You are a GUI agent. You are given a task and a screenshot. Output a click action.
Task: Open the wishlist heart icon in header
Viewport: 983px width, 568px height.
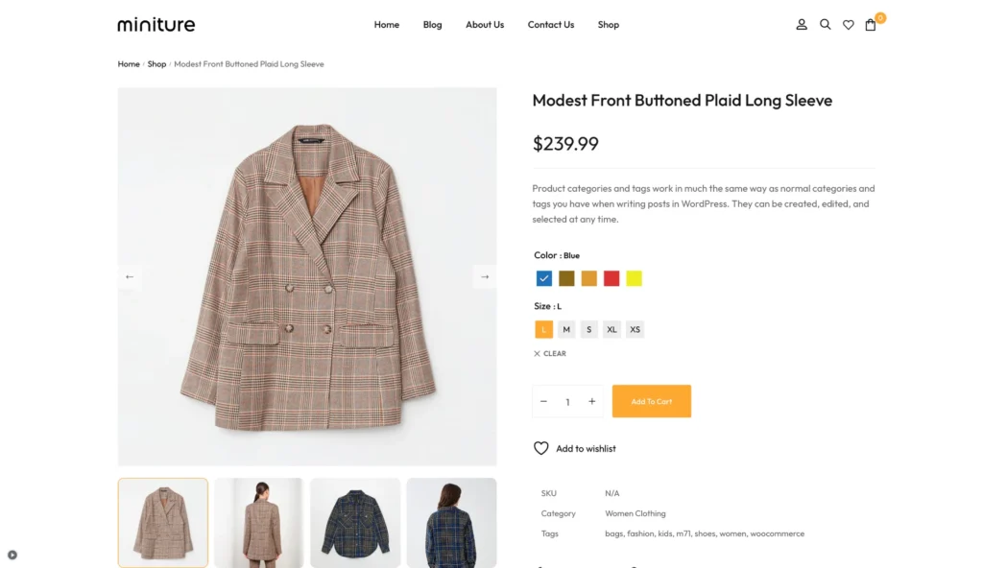tap(848, 25)
